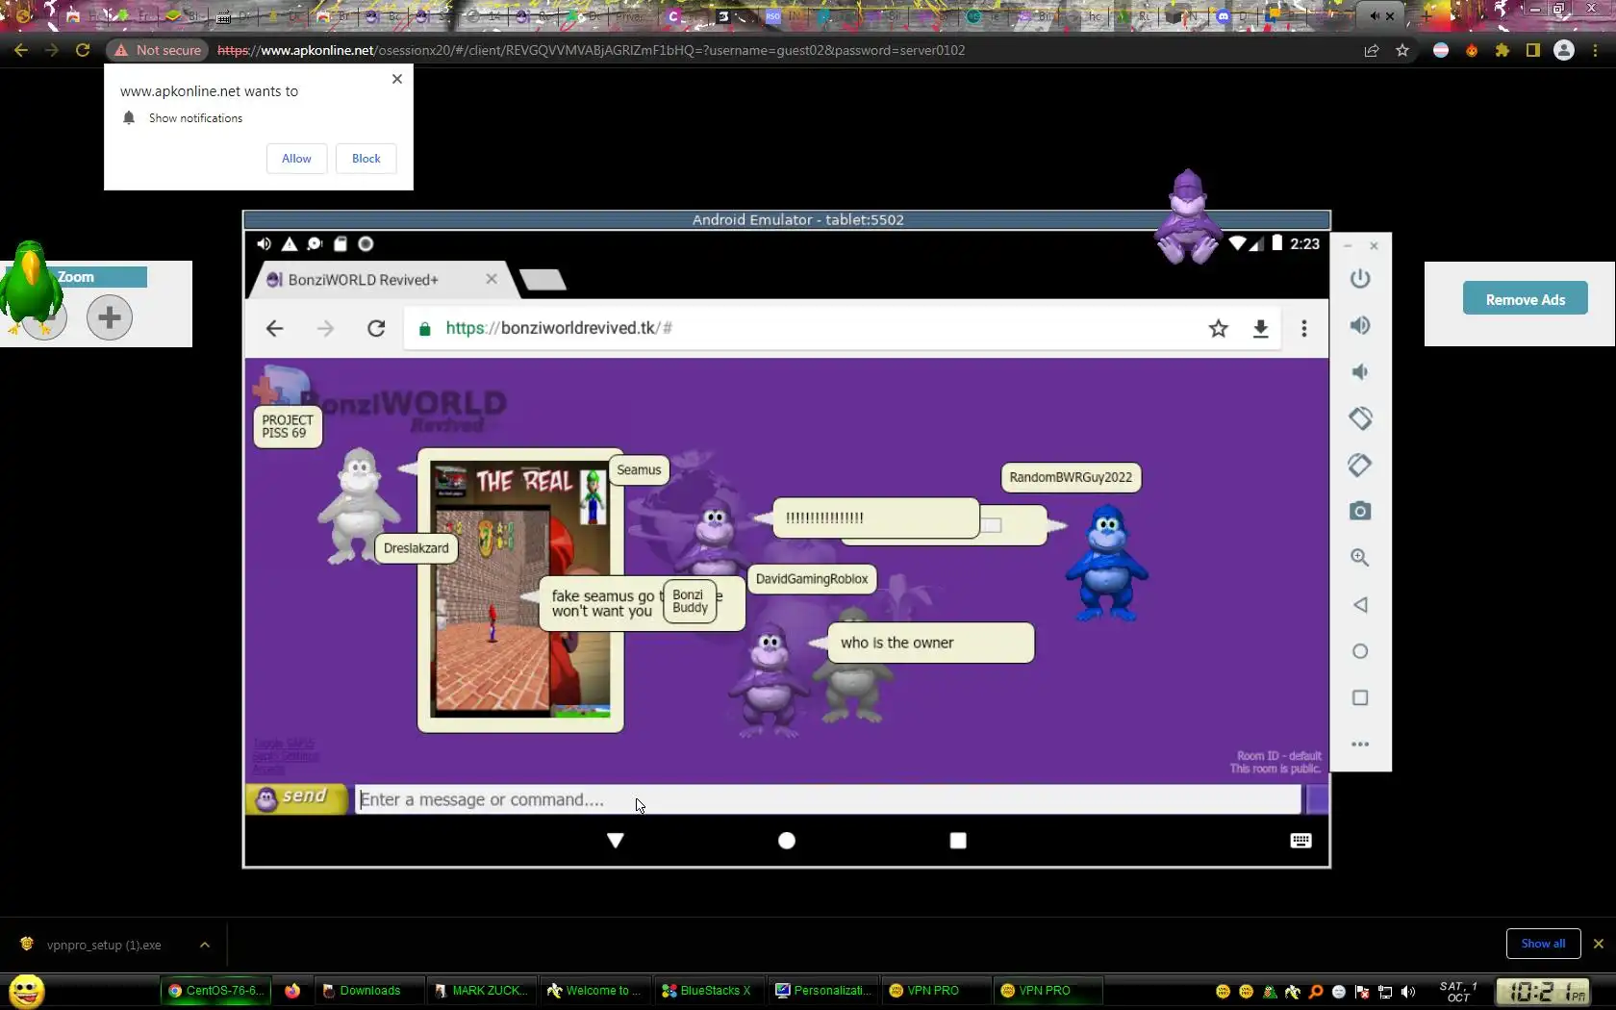Click the Bonzi Buddy name tag
The image size is (1616, 1010).
pyautogui.click(x=690, y=601)
